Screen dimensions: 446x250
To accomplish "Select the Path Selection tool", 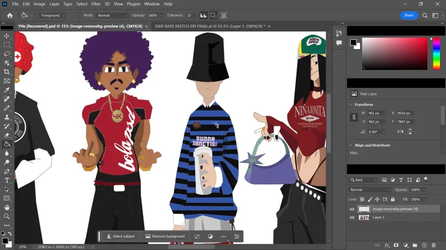I will pos(7,189).
